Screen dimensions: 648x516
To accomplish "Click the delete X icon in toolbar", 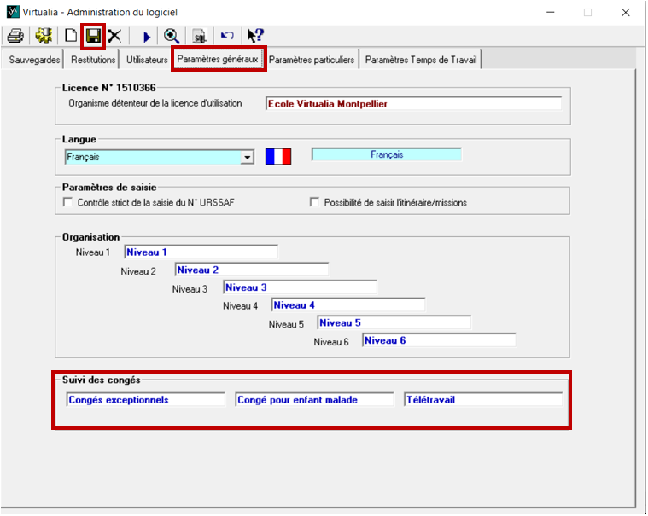I will 114,36.
